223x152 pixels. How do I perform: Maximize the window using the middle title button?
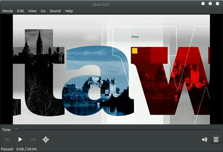[x=210, y=4]
